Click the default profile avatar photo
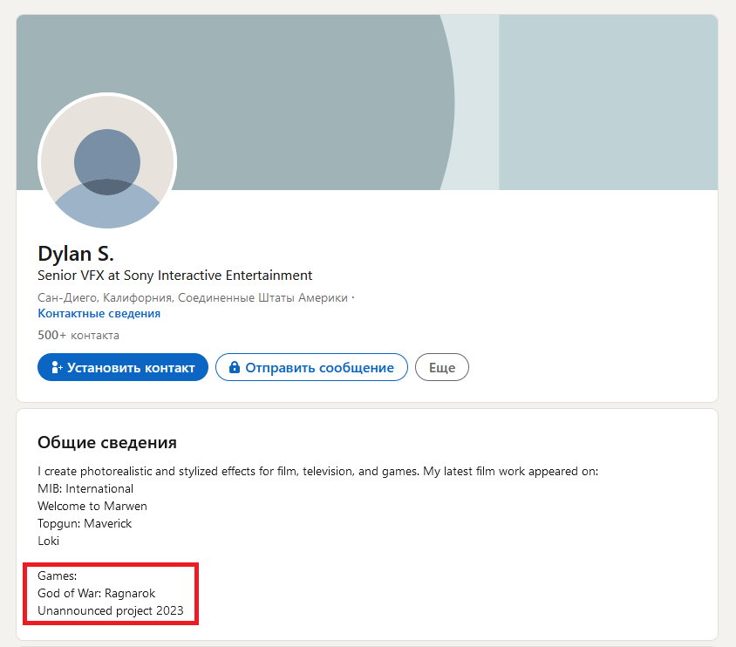Viewport: 736px width, 647px height. pos(107,162)
